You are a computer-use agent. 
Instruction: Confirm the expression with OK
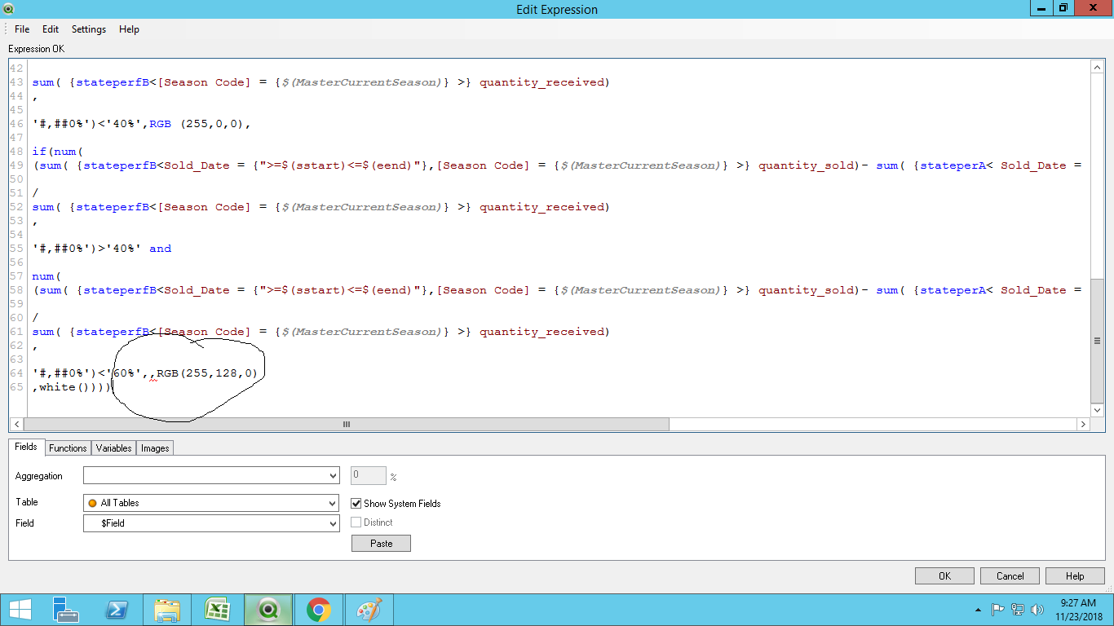point(944,576)
